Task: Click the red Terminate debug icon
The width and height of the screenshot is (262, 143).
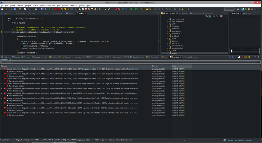Action: 56,9
